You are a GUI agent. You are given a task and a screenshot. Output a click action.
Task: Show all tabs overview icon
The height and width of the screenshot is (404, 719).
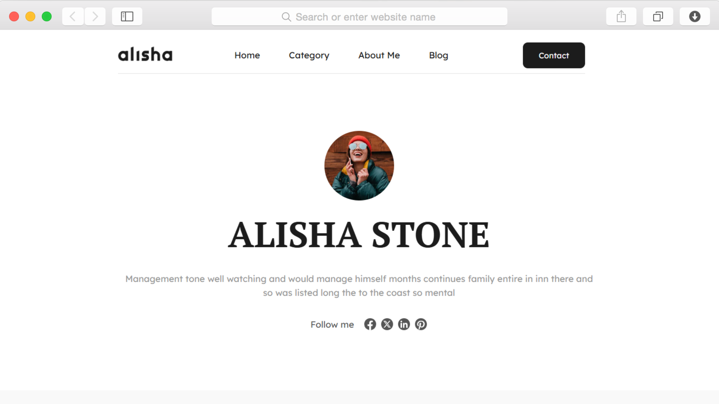(658, 16)
